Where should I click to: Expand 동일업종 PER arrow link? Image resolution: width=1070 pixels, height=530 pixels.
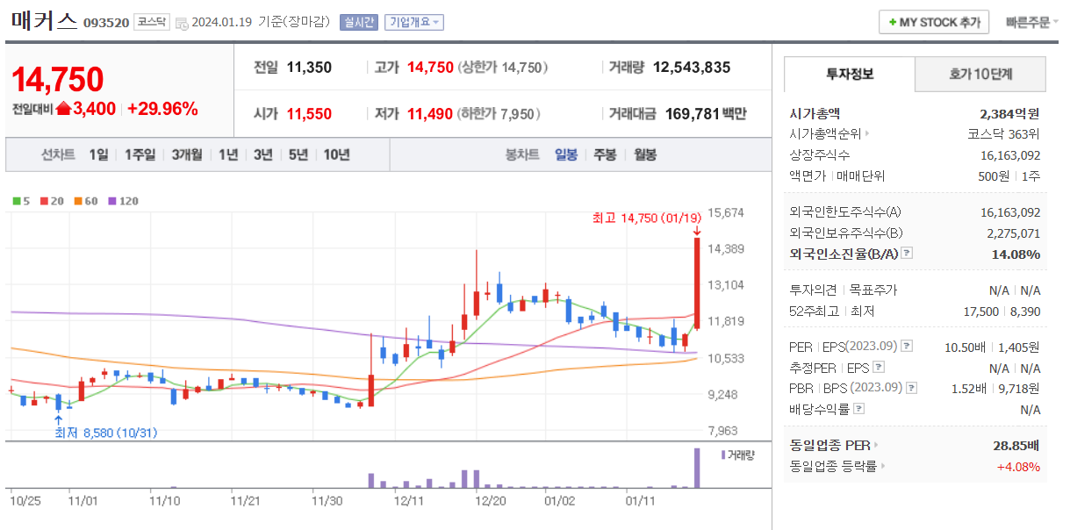click(875, 446)
